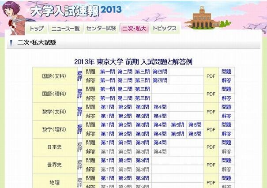Download 国語(文科) PDF 解答

click(x=226, y=80)
